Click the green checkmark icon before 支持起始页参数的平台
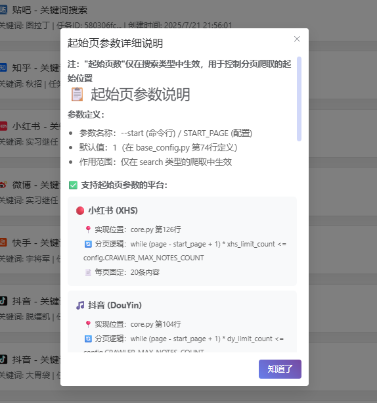The width and height of the screenshot is (377, 403). coord(73,185)
